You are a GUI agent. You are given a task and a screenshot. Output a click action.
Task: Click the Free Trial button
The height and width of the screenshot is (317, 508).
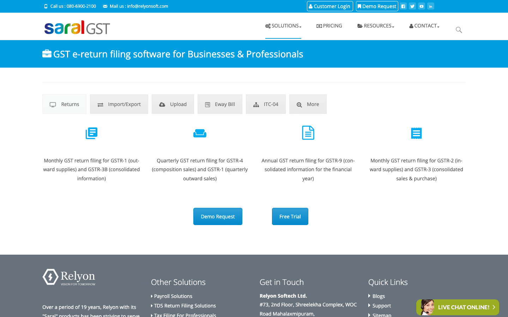[290, 216]
